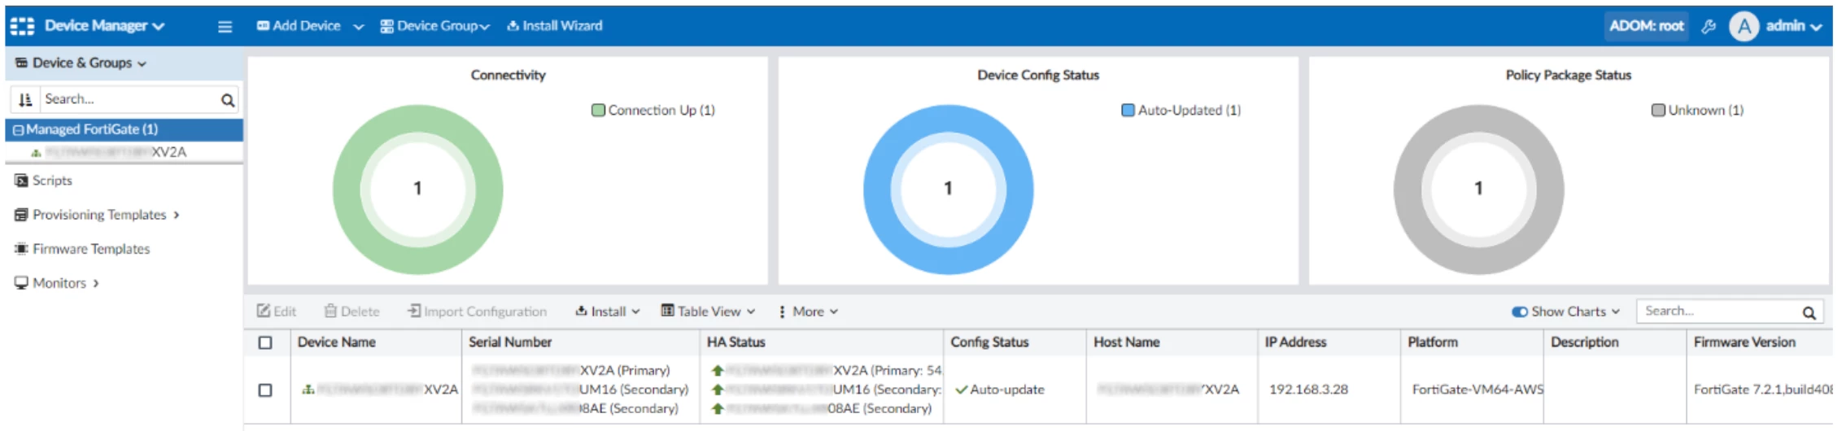This screenshot has width=1842, height=431.
Task: Click the Edit toolbar button
Action: [x=277, y=311]
